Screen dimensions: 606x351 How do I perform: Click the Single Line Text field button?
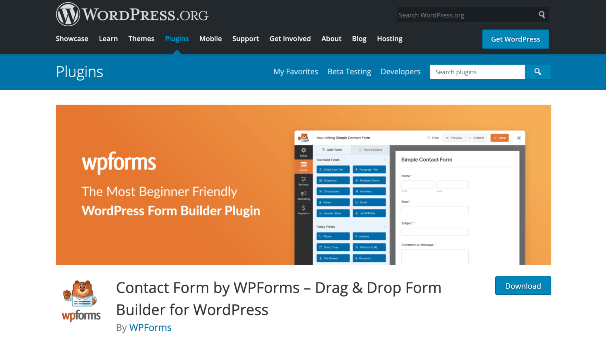333,169
